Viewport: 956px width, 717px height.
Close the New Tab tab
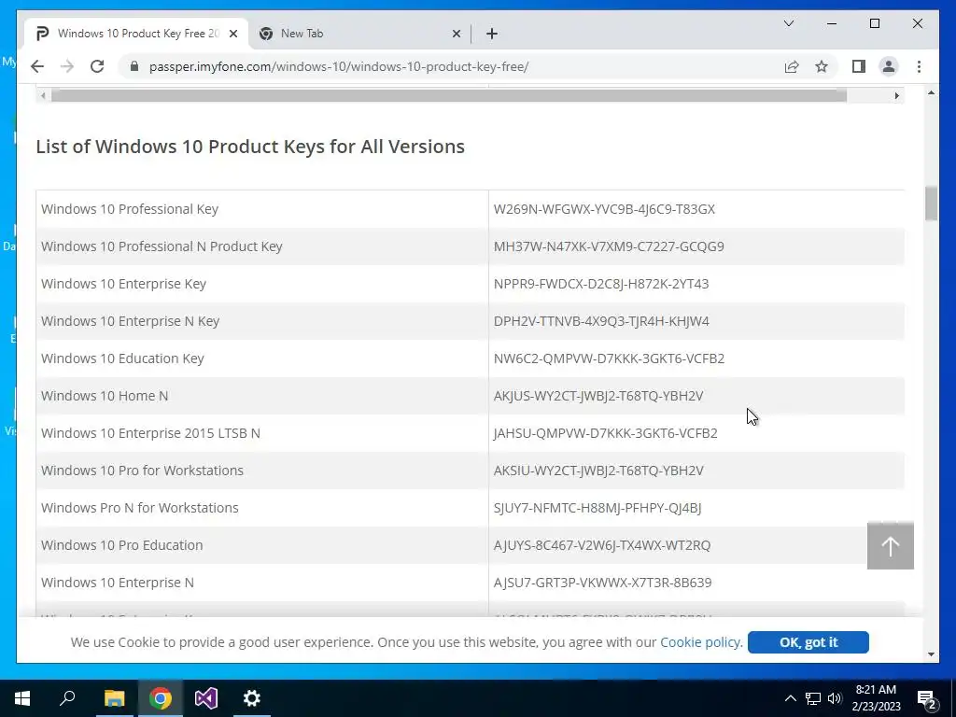[456, 34]
